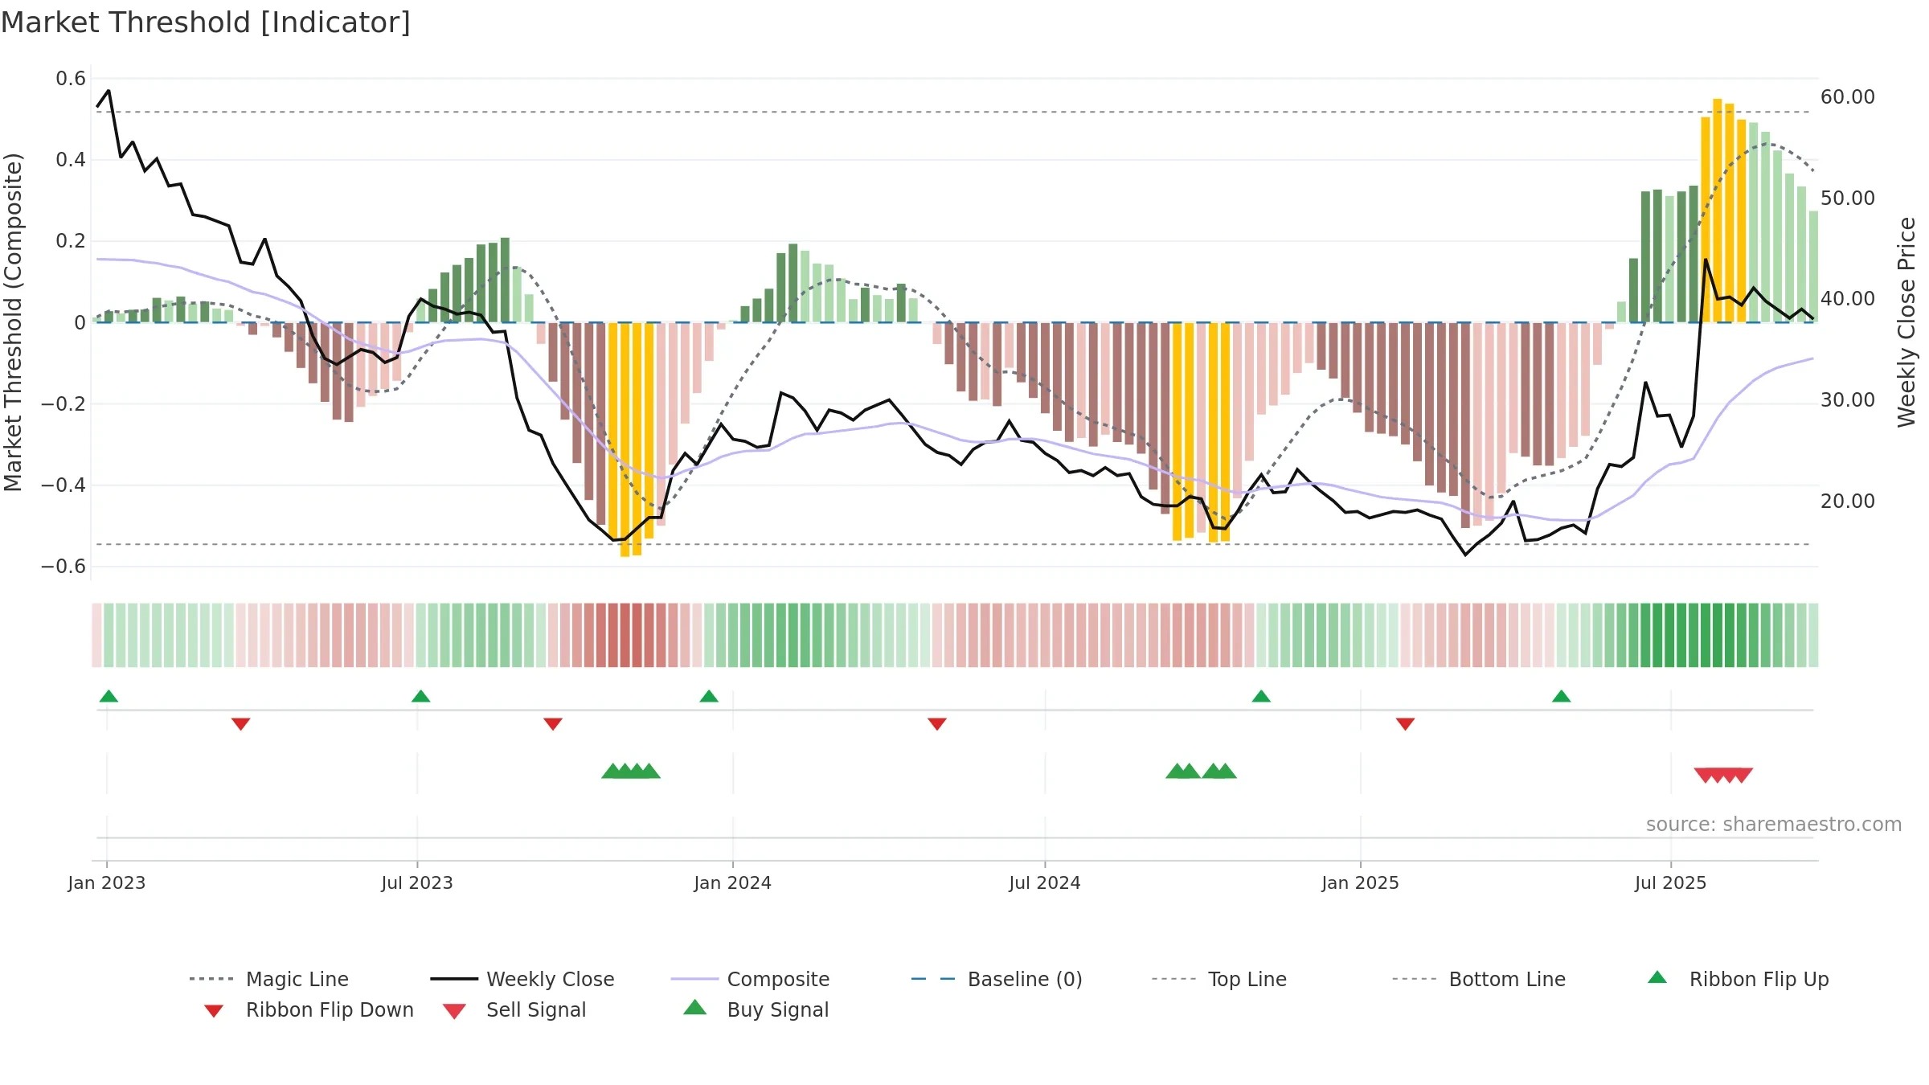The width and height of the screenshot is (1929, 1085).
Task: Click the Jan 2023 x-axis label
Action: pyautogui.click(x=107, y=883)
